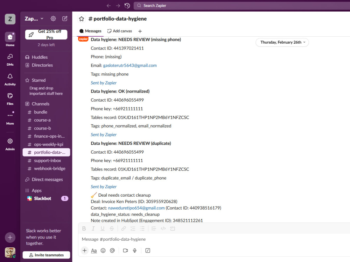Toggle code block formatting
The height and width of the screenshot is (262, 350).
pyautogui.click(x=172, y=228)
